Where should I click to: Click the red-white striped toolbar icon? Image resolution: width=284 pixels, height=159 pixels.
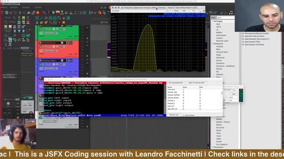pyautogui.click(x=58, y=12)
